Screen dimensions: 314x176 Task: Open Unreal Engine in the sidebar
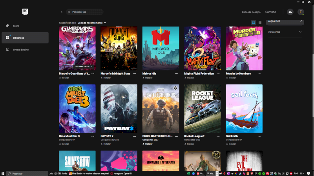[x=25, y=50]
